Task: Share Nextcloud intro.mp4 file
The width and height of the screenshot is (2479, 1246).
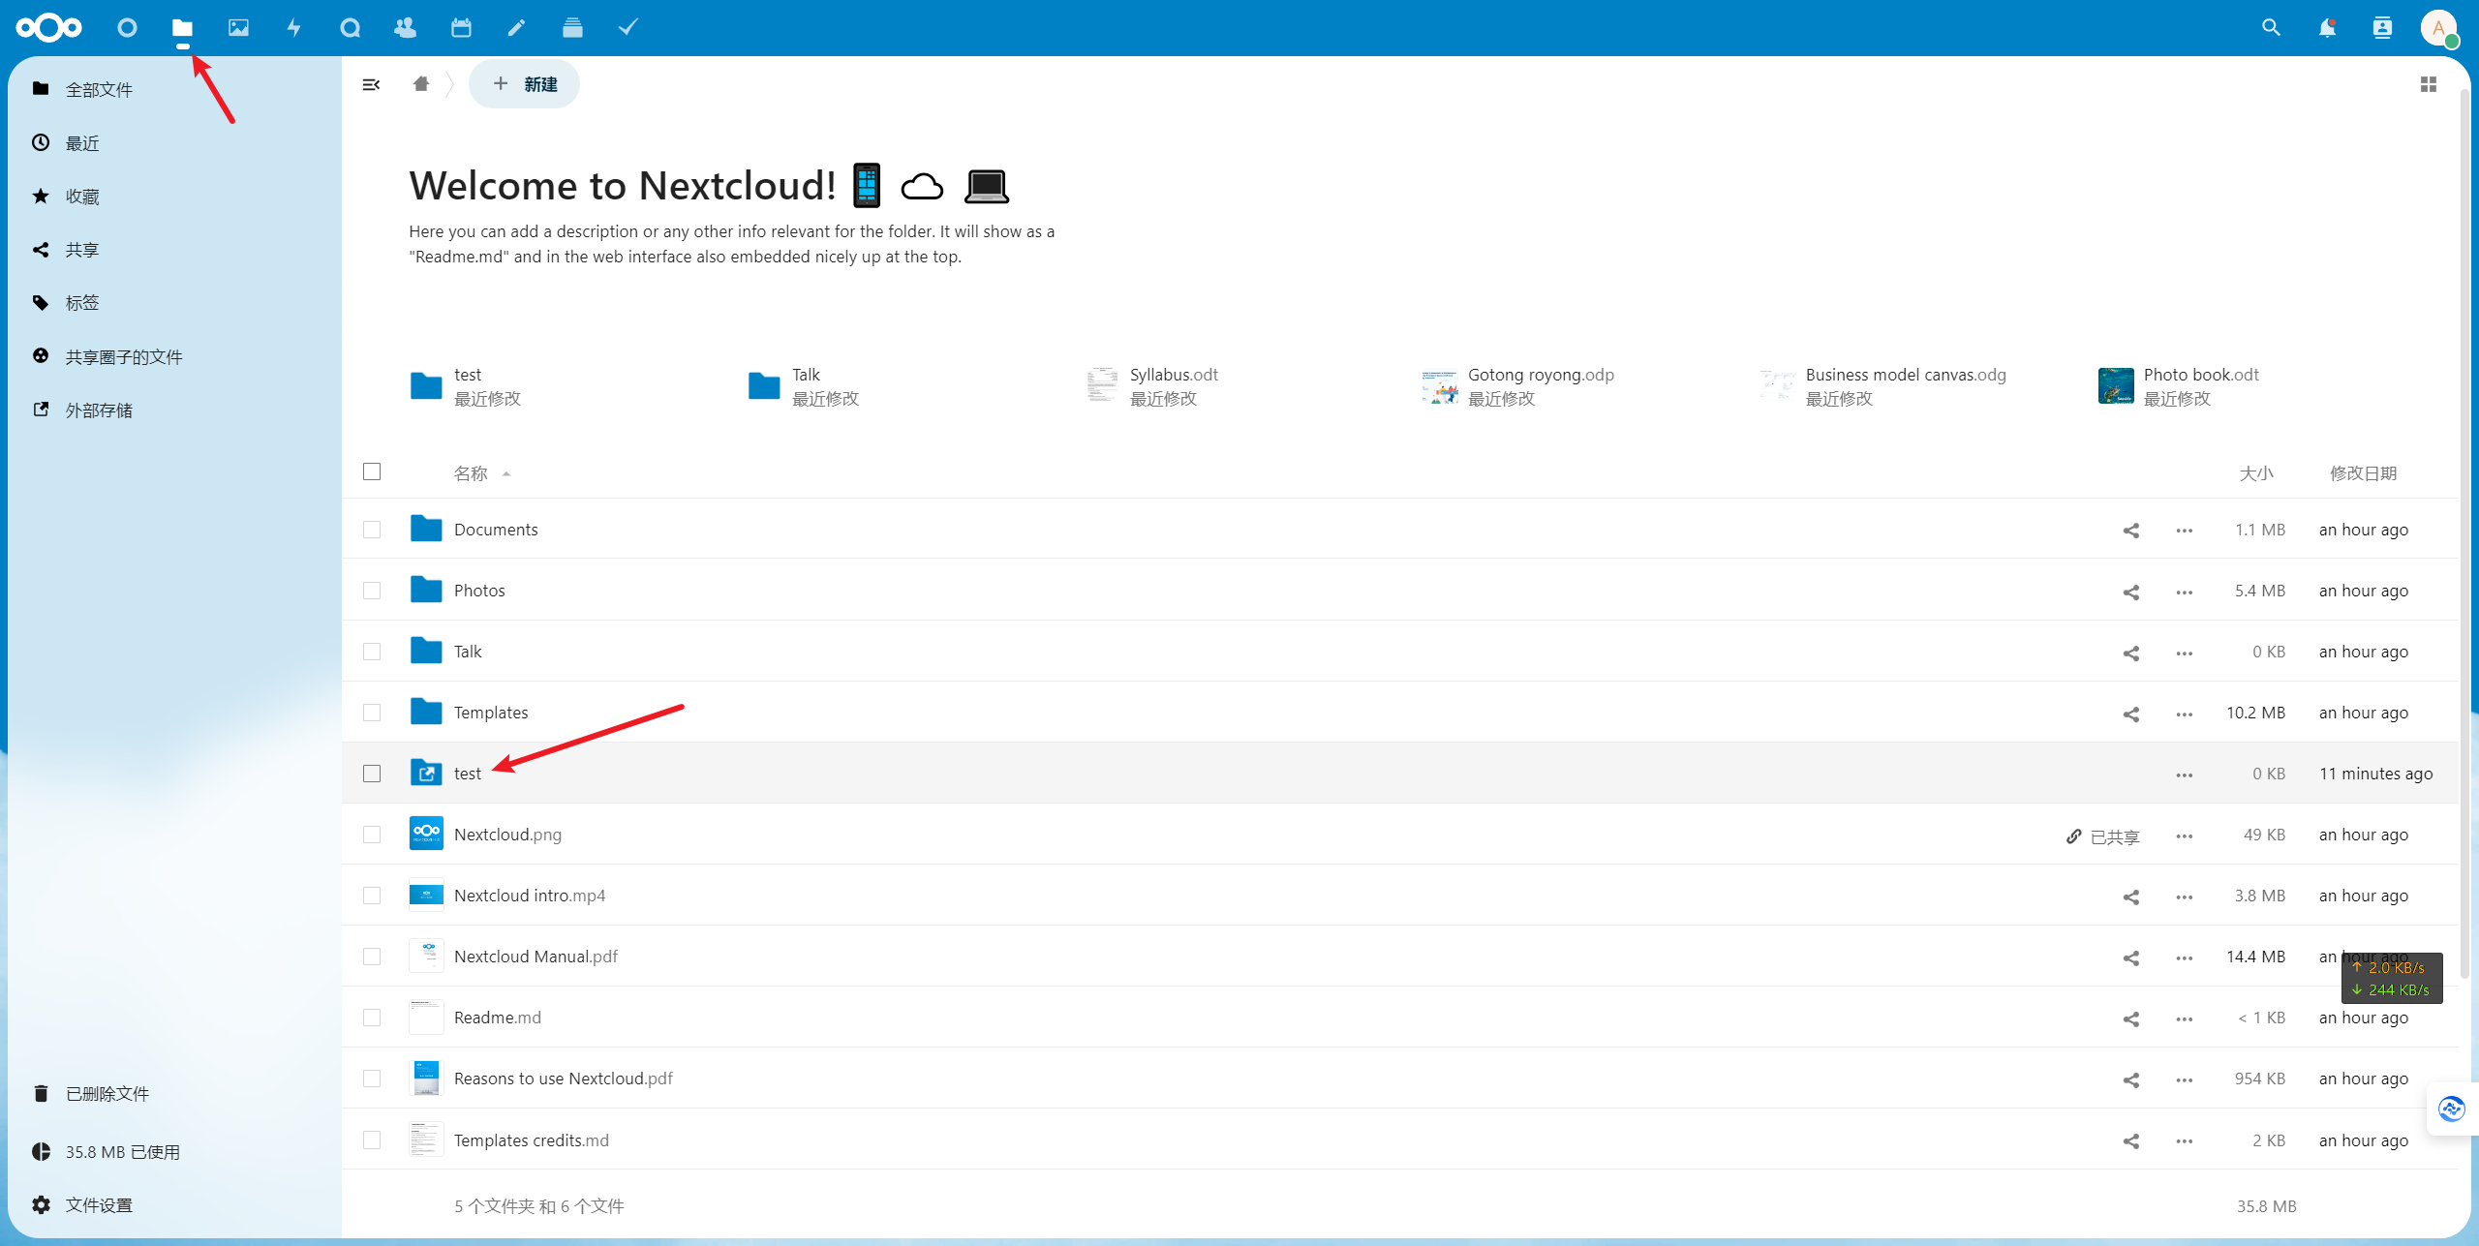Action: point(2130,897)
